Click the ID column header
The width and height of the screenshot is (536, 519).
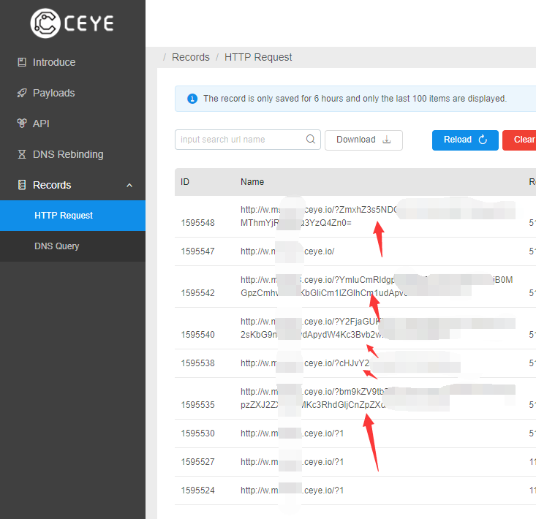(x=185, y=182)
